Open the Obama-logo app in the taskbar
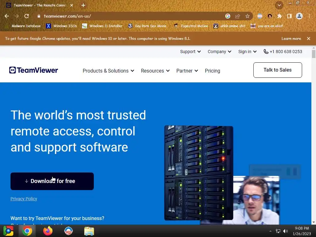This screenshot has width=316, height=237. (68, 231)
